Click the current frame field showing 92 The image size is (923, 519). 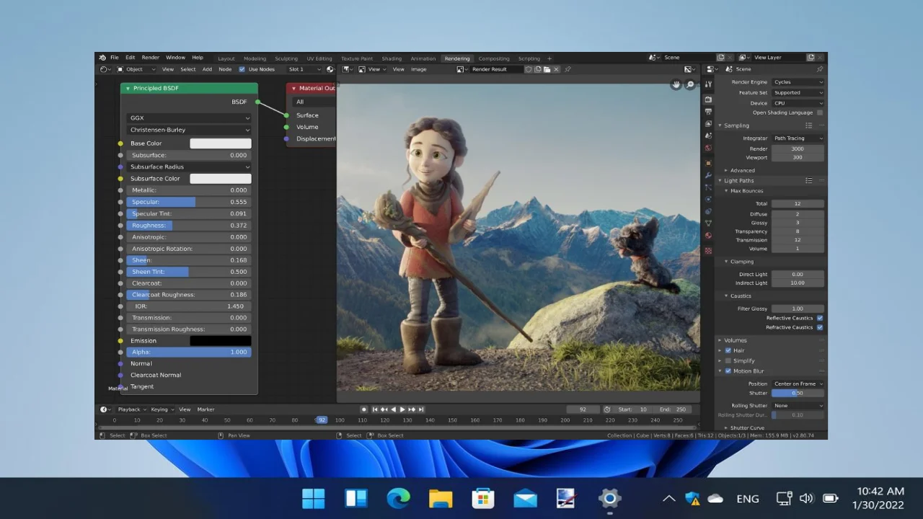click(x=583, y=409)
